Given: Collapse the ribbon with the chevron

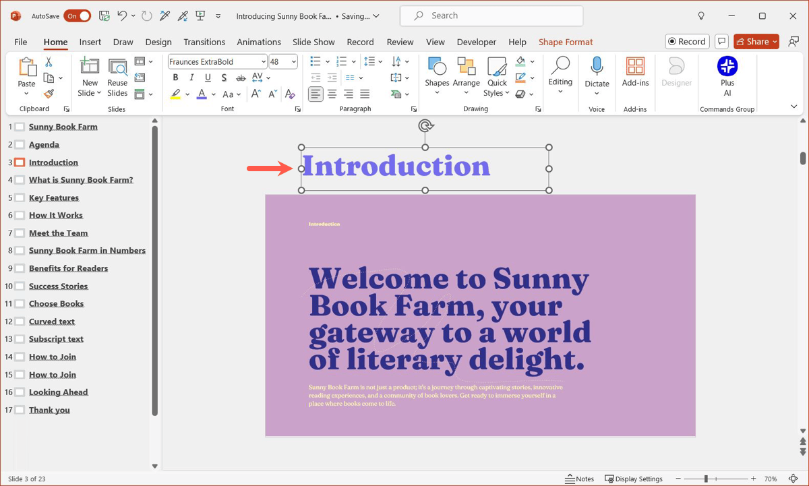Looking at the screenshot, I should [793, 107].
